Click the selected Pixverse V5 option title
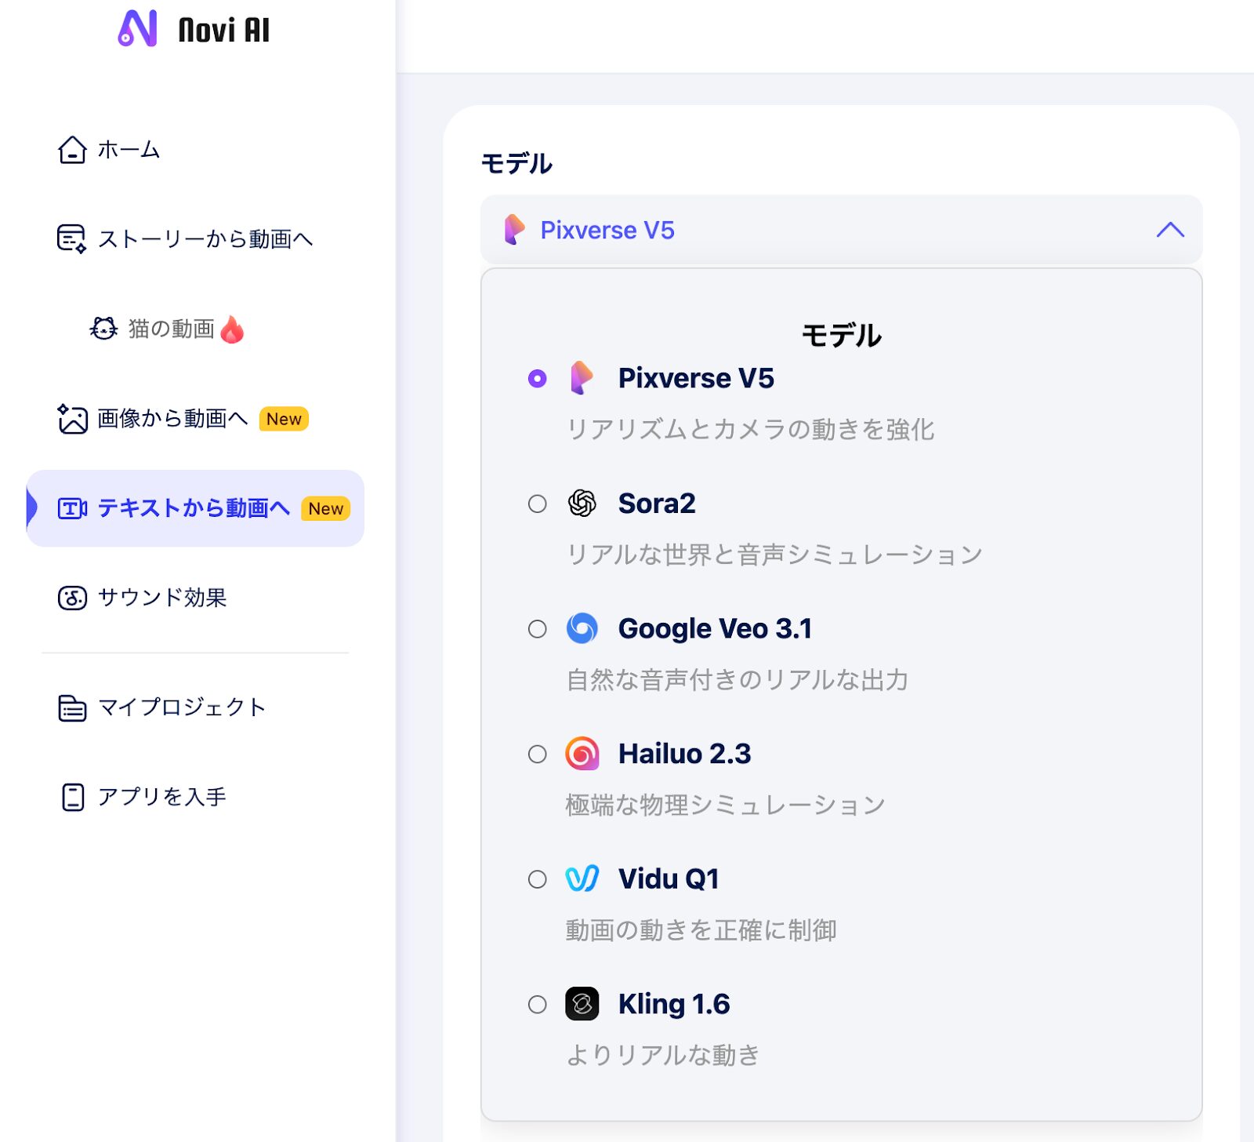This screenshot has width=1254, height=1142. click(695, 378)
